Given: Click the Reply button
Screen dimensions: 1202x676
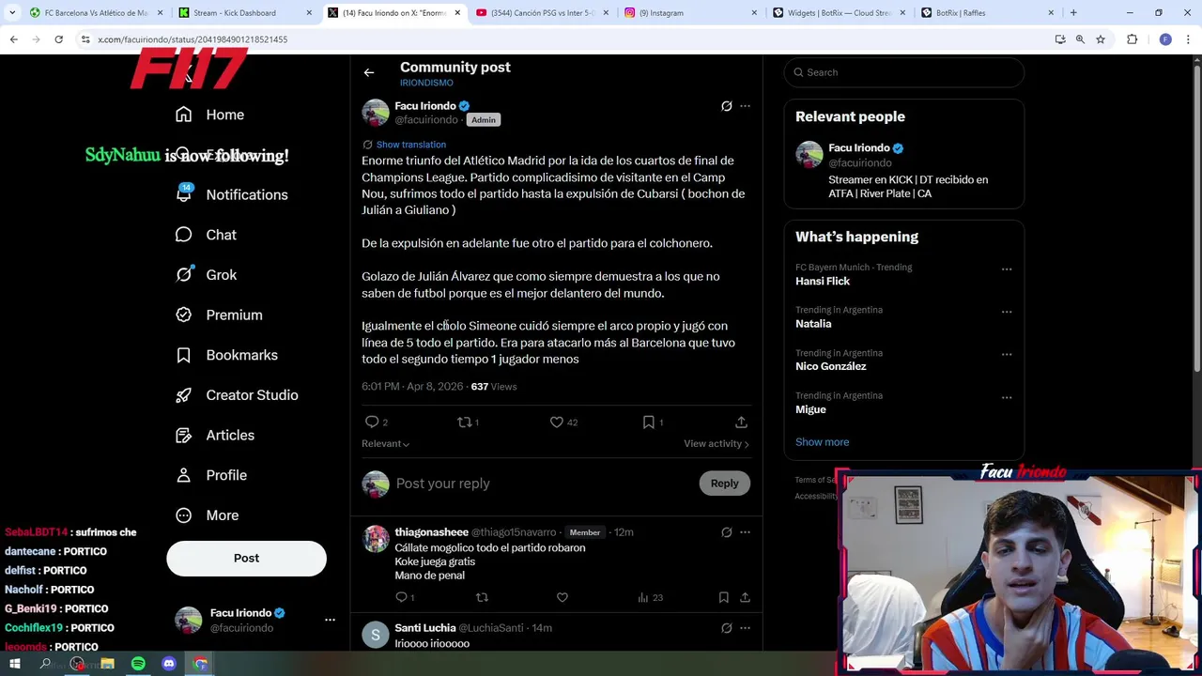Looking at the screenshot, I should click(724, 484).
